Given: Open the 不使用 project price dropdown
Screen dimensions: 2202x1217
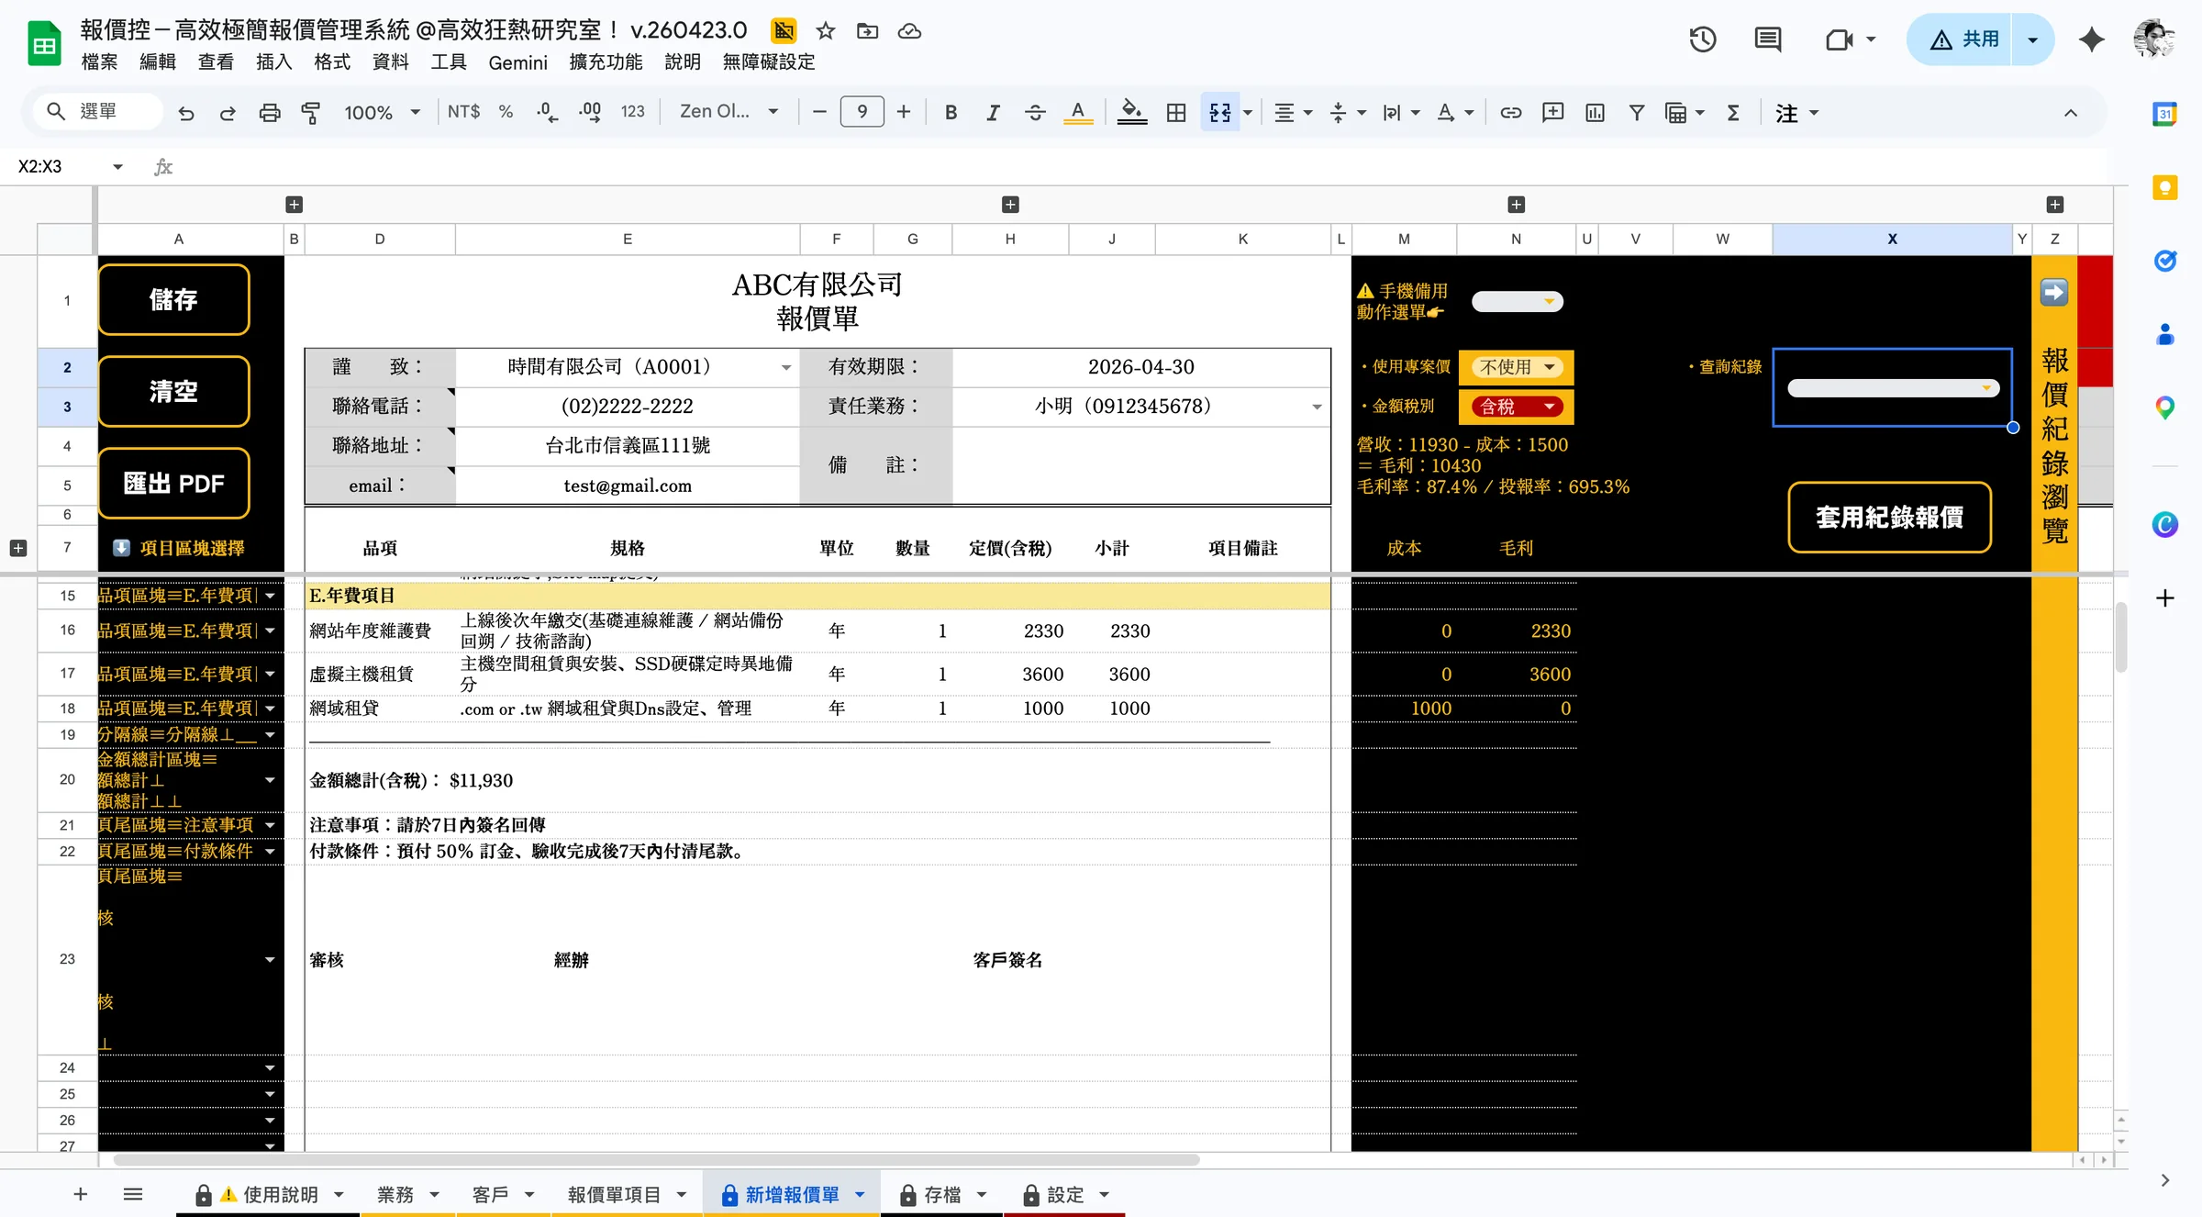Looking at the screenshot, I should coord(1517,367).
